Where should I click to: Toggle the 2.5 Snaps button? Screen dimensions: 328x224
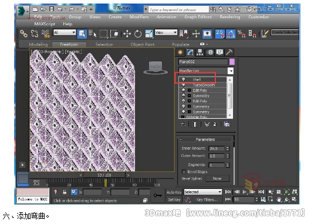point(220,33)
